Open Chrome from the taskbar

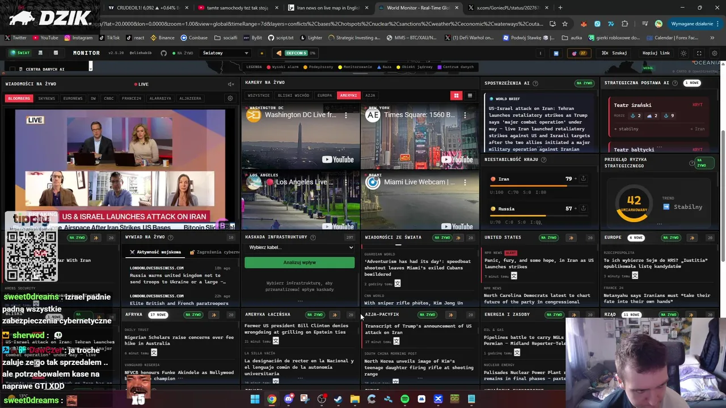click(272, 399)
